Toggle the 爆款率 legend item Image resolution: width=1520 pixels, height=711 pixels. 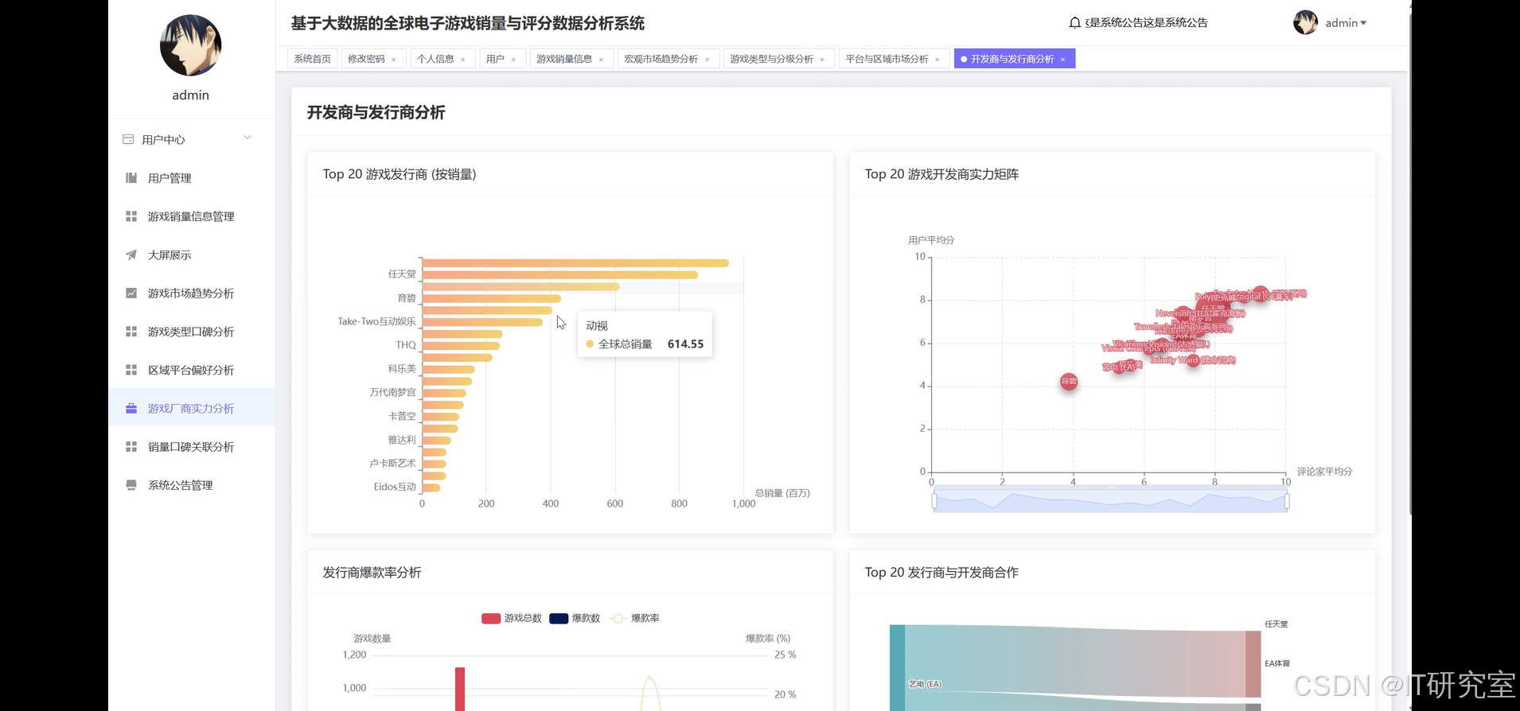[634, 618]
